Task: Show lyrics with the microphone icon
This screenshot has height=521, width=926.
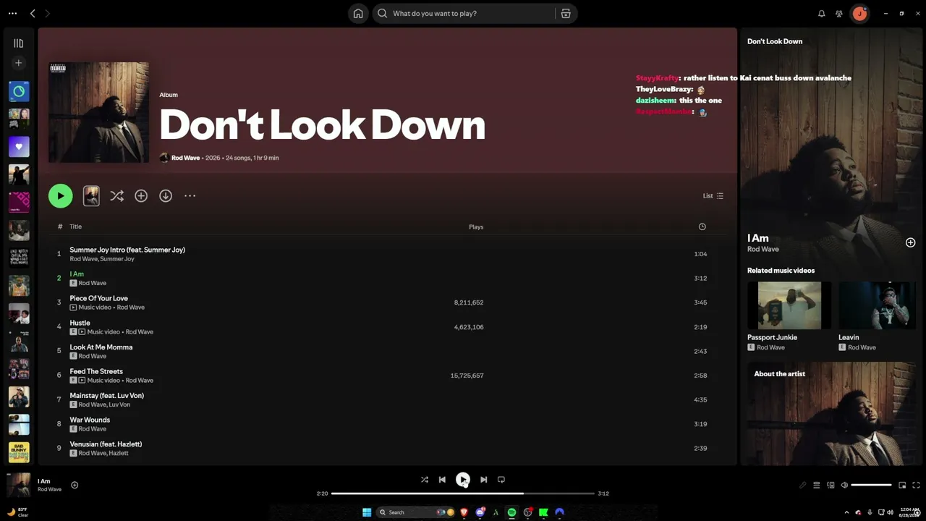Action: [x=802, y=485]
